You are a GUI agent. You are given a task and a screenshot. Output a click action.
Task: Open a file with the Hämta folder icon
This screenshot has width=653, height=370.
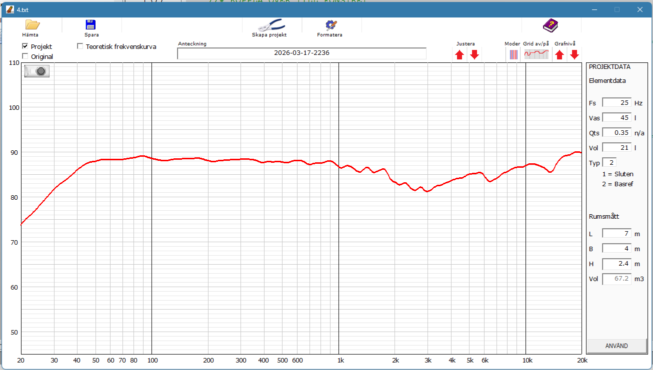32,24
